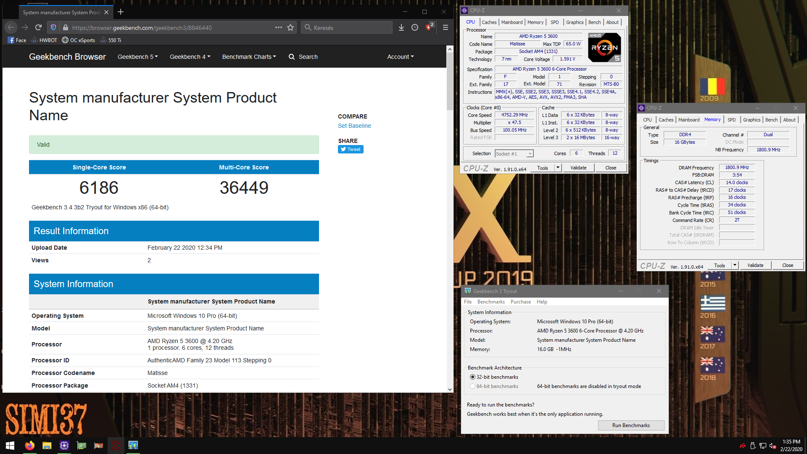The image size is (807, 454).
Task: Click Close button in CPU-Z Memory window
Action: tap(788, 265)
